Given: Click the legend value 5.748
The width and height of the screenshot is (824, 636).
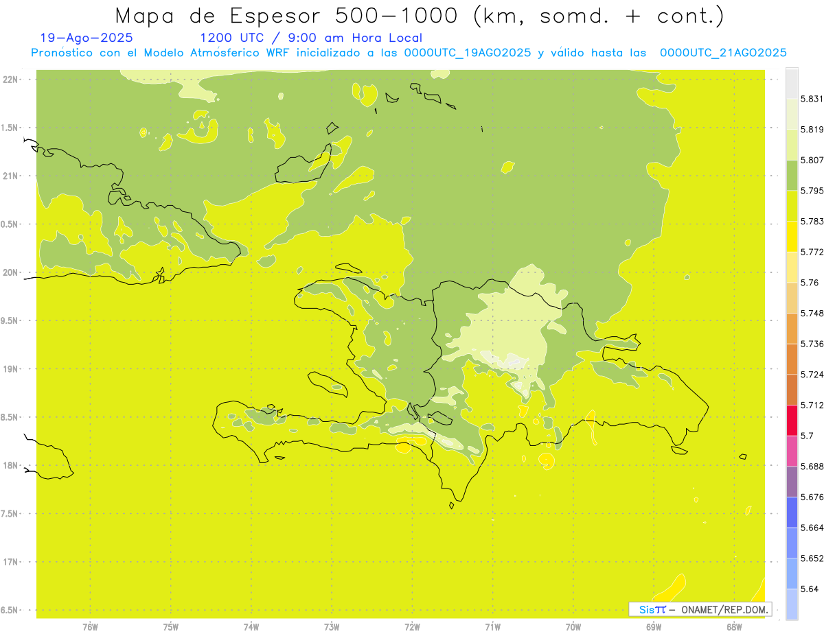Looking at the screenshot, I should coord(811,314).
